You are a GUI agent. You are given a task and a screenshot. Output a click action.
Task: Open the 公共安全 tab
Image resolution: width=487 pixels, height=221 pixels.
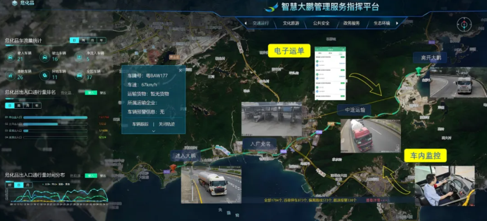pyautogui.click(x=321, y=23)
